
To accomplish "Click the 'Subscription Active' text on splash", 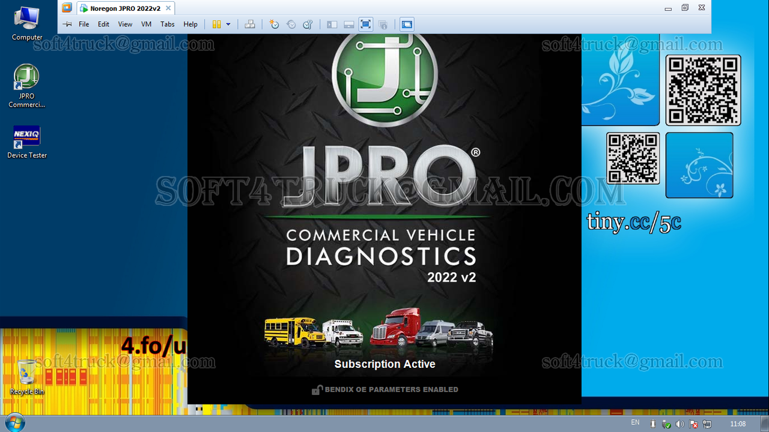I will tap(384, 364).
